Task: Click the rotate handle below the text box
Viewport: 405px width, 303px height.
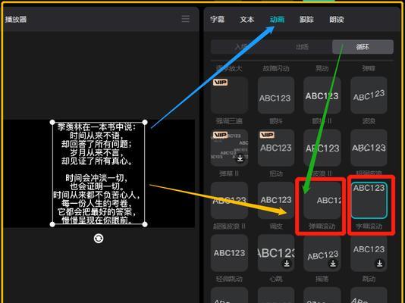Action: click(99, 239)
